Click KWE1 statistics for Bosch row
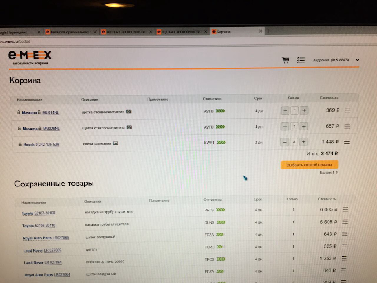 215,142
